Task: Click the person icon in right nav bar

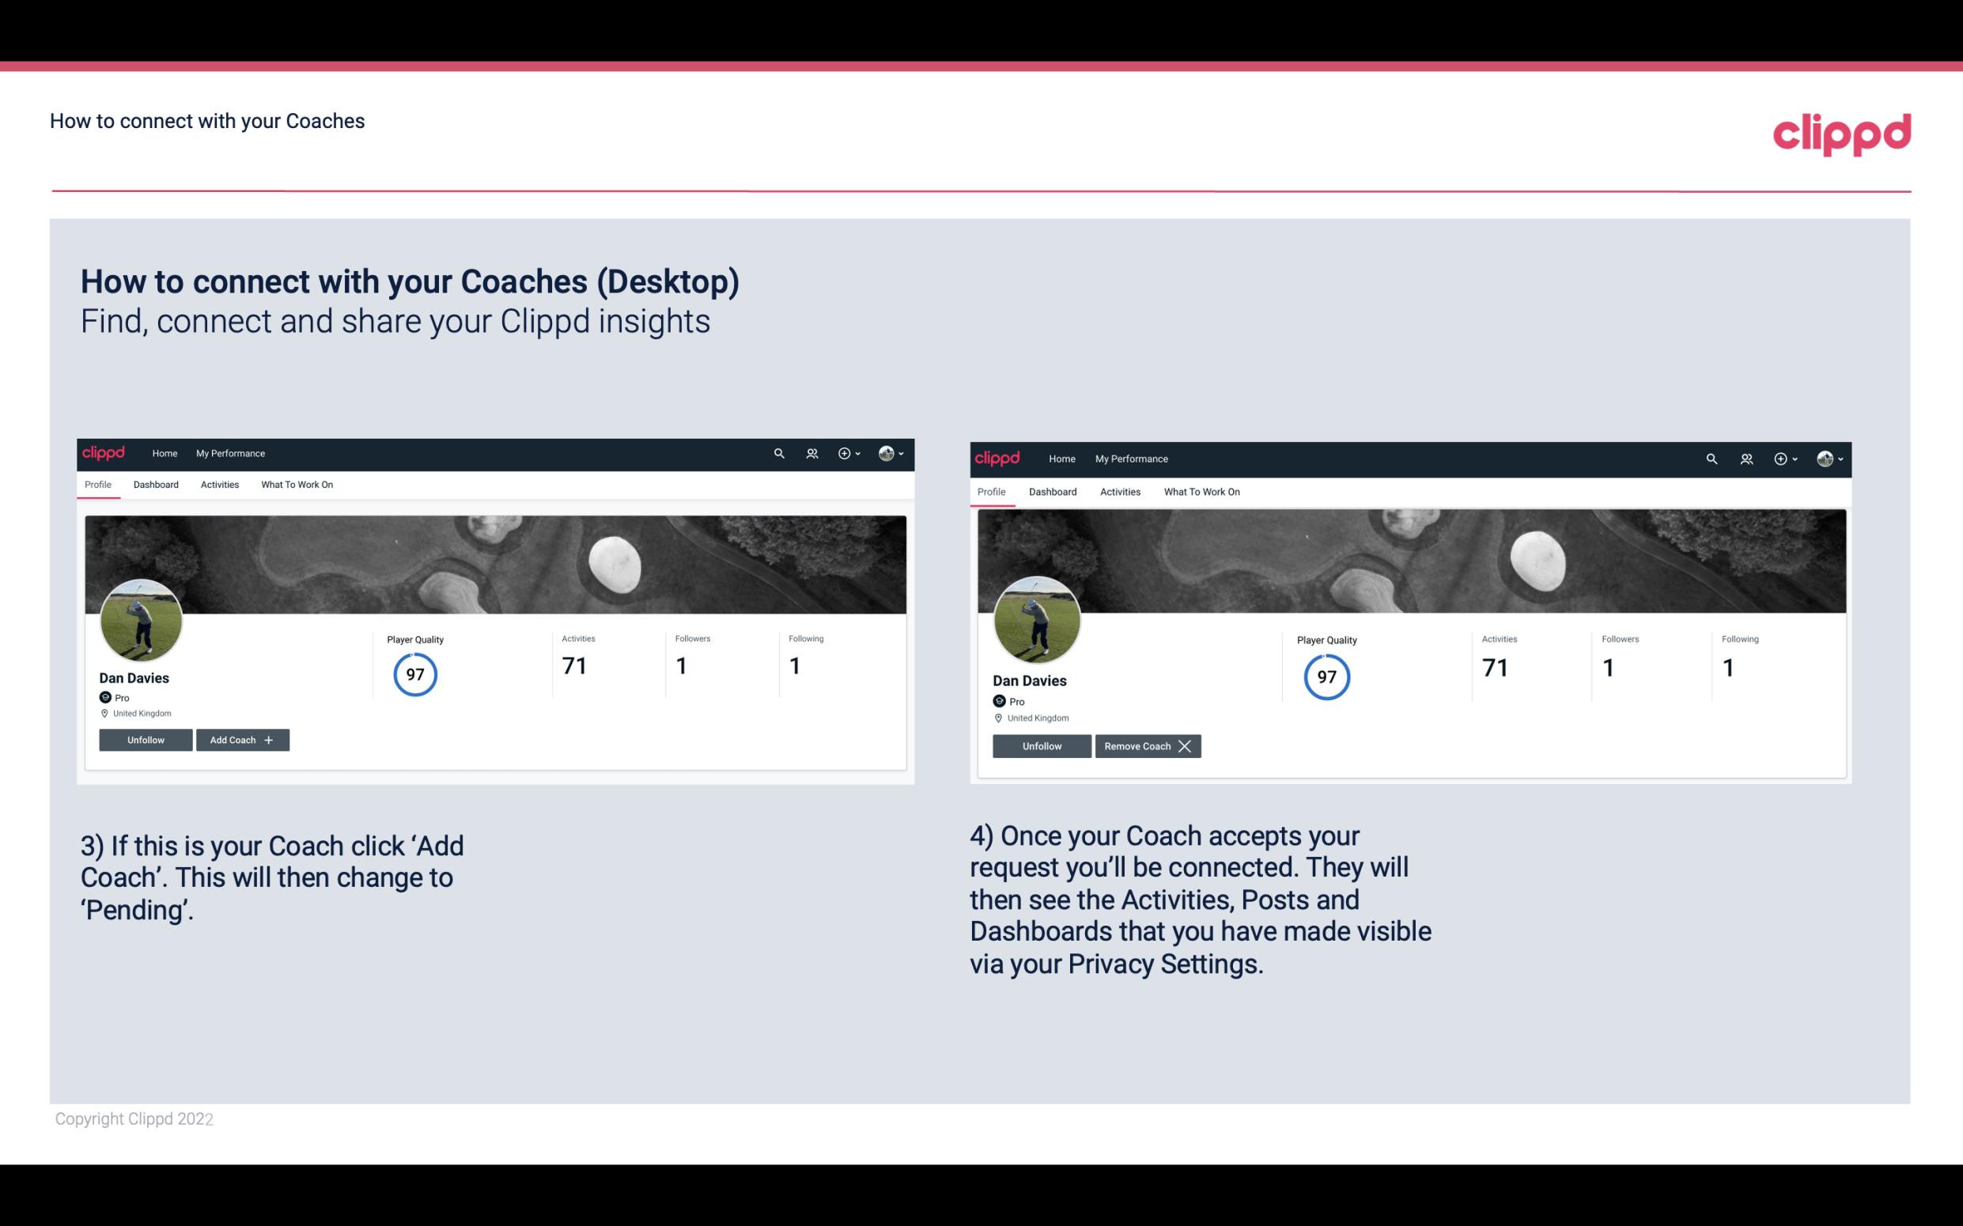Action: [x=1746, y=458]
